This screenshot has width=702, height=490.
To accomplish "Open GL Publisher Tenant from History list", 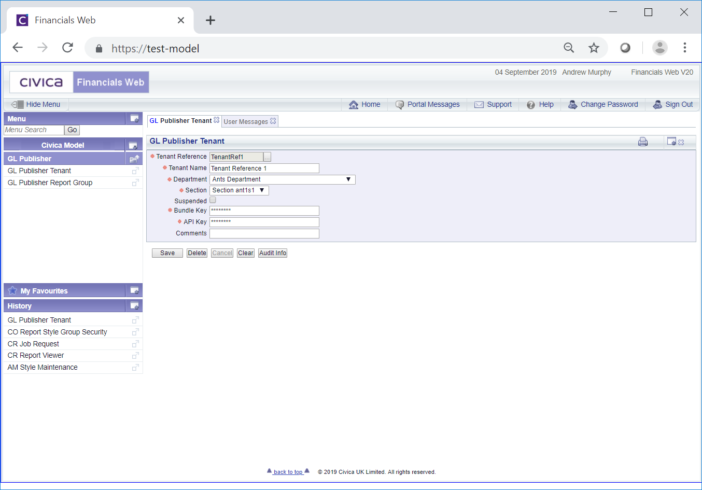I will pos(39,320).
